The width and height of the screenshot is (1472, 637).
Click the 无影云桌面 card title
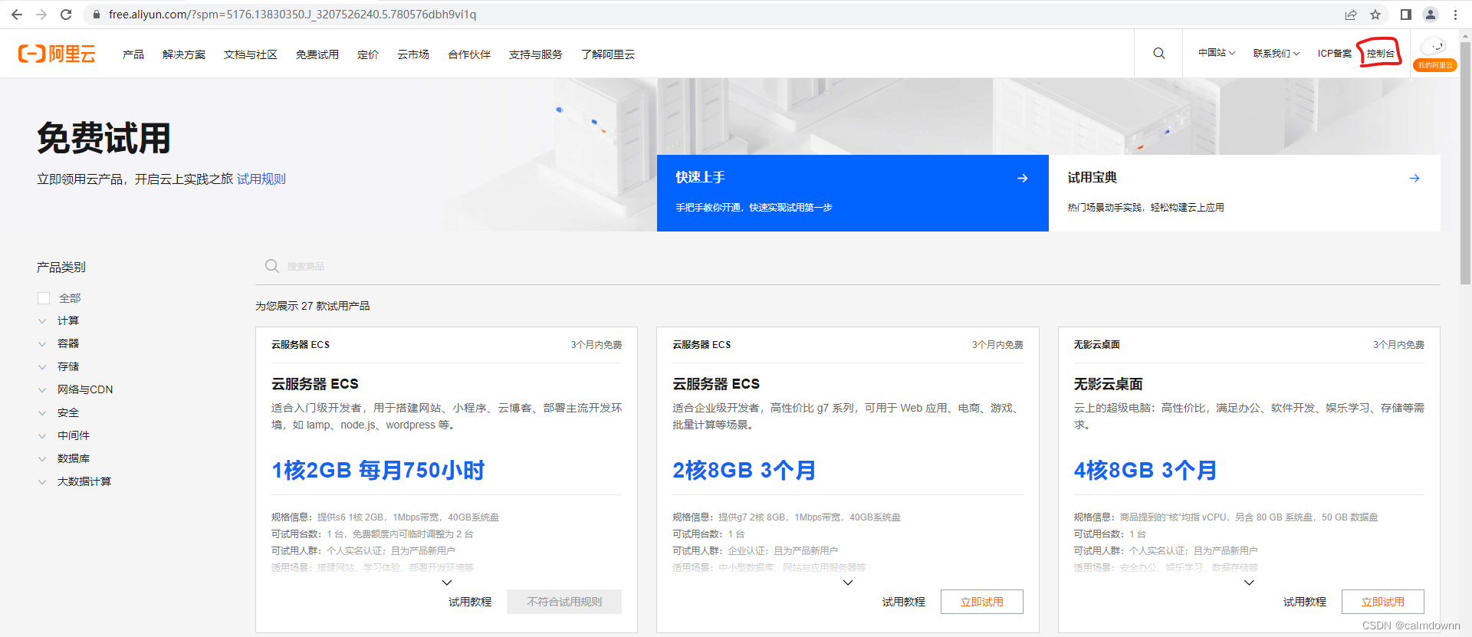coord(1108,384)
